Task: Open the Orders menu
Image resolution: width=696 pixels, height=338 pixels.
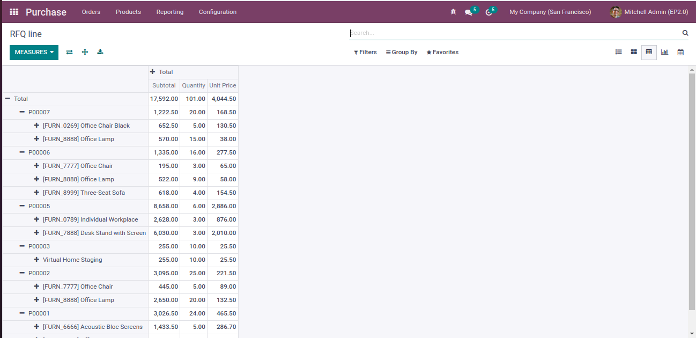Action: (91, 12)
